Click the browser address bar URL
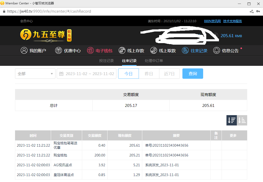The height and width of the screenshot is (182, 263). point(49,11)
